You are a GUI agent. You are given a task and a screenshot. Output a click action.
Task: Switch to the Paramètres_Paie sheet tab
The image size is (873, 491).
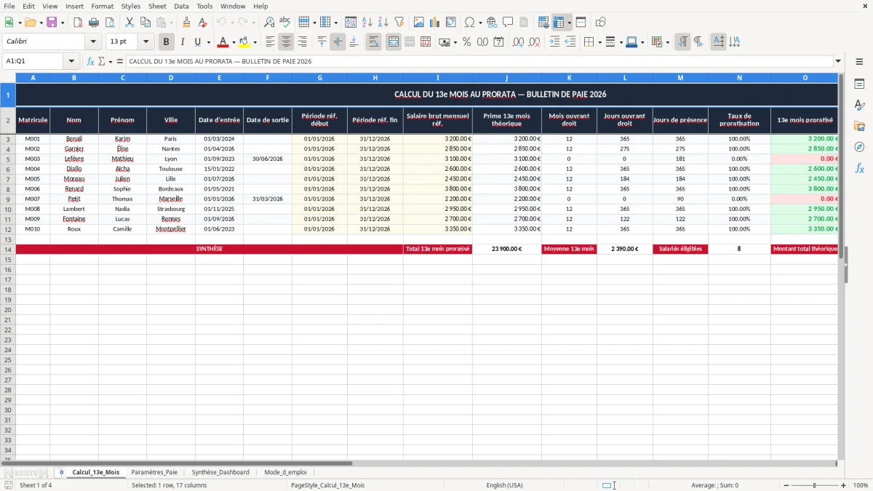pyautogui.click(x=154, y=472)
